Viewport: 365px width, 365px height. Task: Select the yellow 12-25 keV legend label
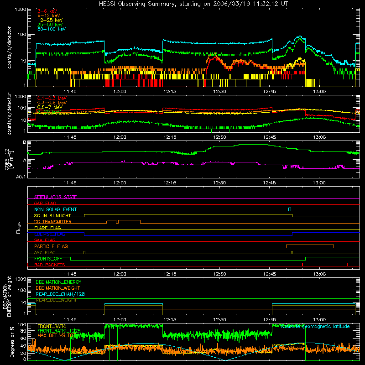(50, 20)
